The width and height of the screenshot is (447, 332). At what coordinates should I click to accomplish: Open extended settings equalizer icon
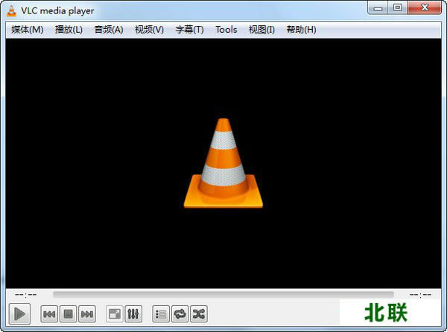pyautogui.click(x=133, y=314)
